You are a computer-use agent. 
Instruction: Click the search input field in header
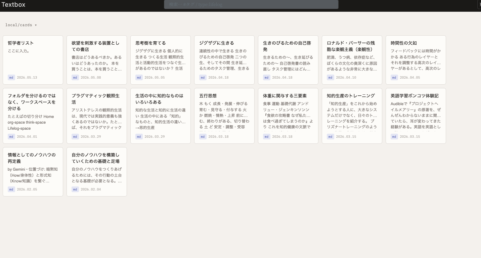pyautogui.click(x=251, y=4)
